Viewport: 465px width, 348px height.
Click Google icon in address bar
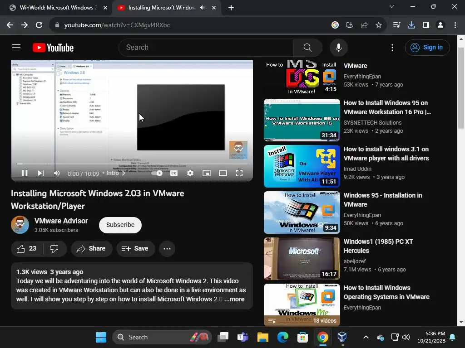(335, 25)
